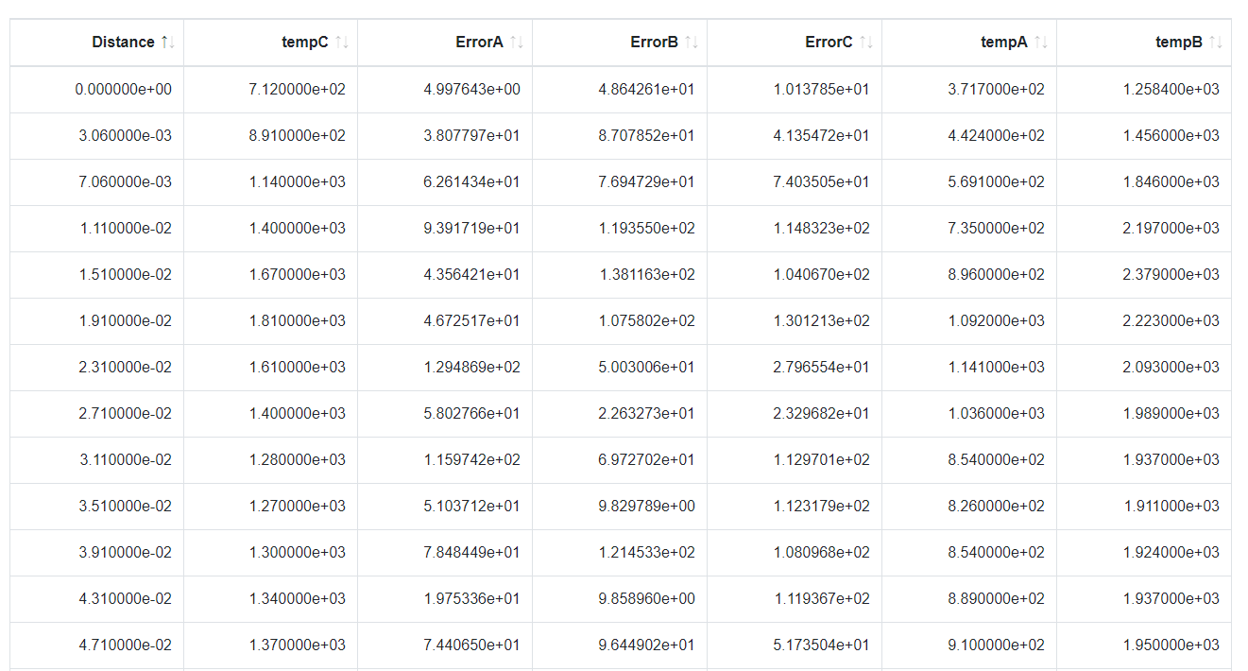Click the sort arrows icon beside ErrorB
Image resolution: width=1248 pixels, height=671 pixels.
coord(691,43)
